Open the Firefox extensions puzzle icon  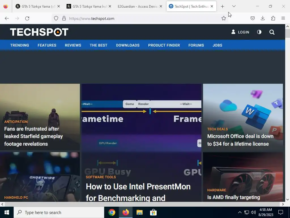pos(273,18)
